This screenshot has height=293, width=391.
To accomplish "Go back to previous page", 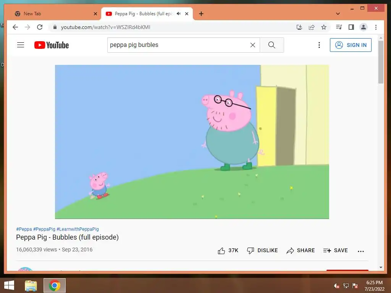I will 15,27.
